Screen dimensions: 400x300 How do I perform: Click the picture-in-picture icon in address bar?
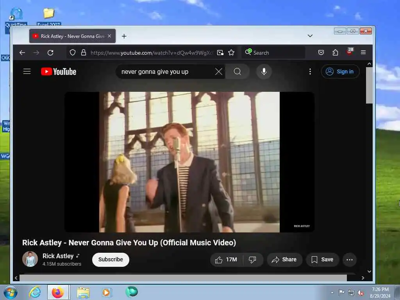coord(220,53)
